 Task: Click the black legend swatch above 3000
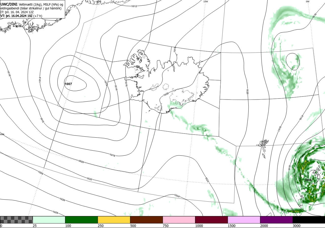tap(309, 220)
